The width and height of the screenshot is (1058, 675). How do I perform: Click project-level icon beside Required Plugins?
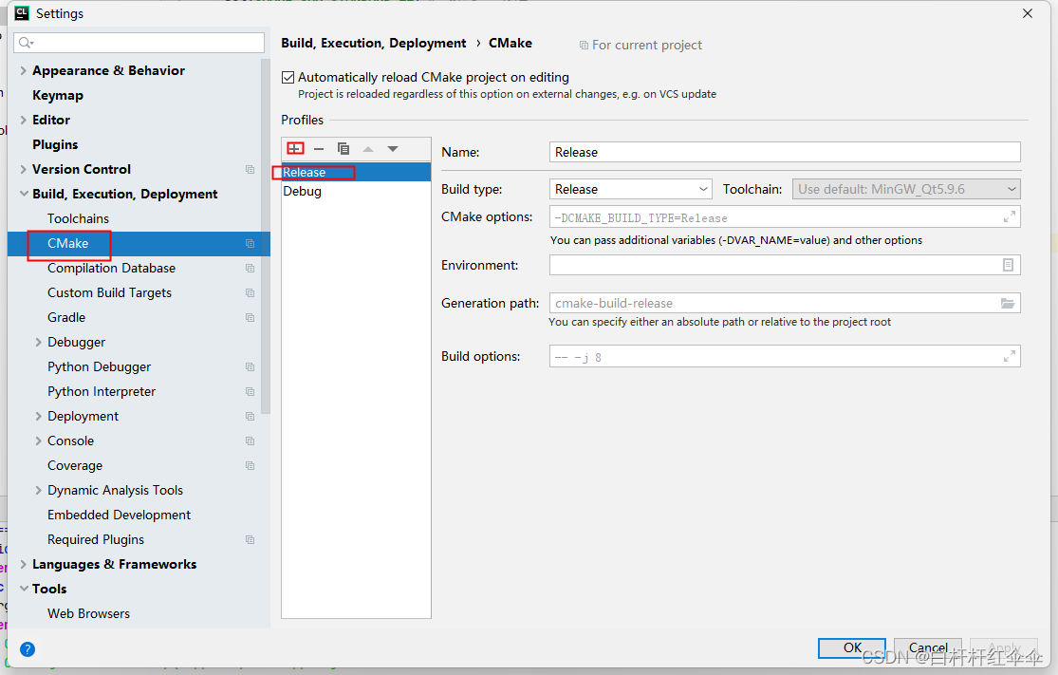click(251, 540)
